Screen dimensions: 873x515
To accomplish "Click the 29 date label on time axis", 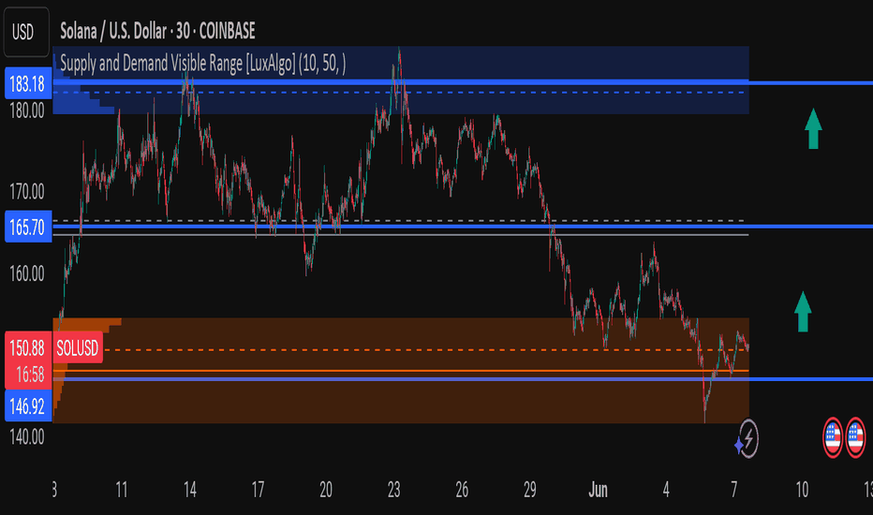I will pos(529,490).
